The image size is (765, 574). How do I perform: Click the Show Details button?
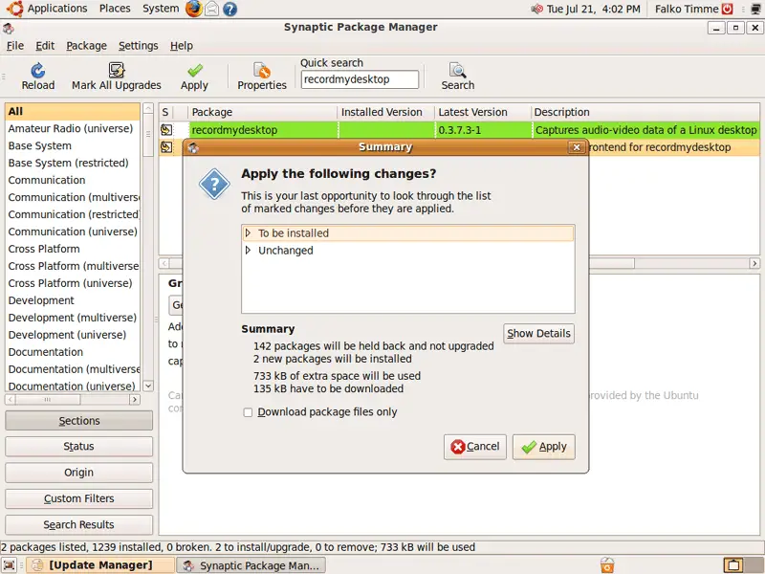click(538, 333)
